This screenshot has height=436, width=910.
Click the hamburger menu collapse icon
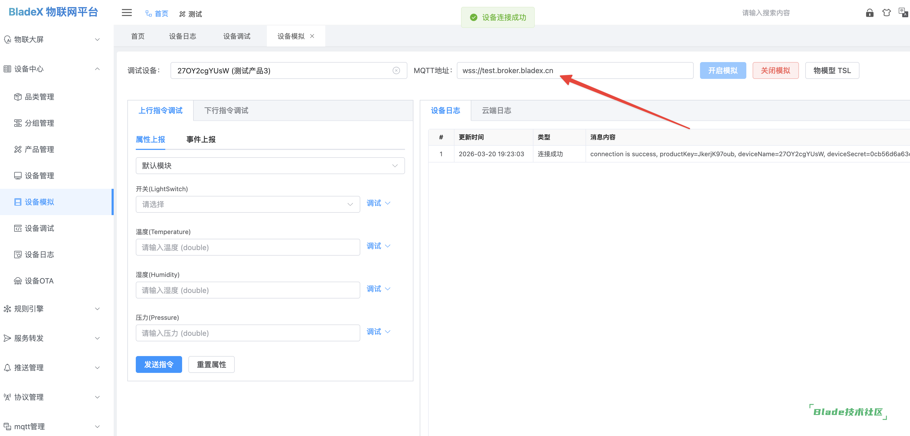(x=127, y=13)
